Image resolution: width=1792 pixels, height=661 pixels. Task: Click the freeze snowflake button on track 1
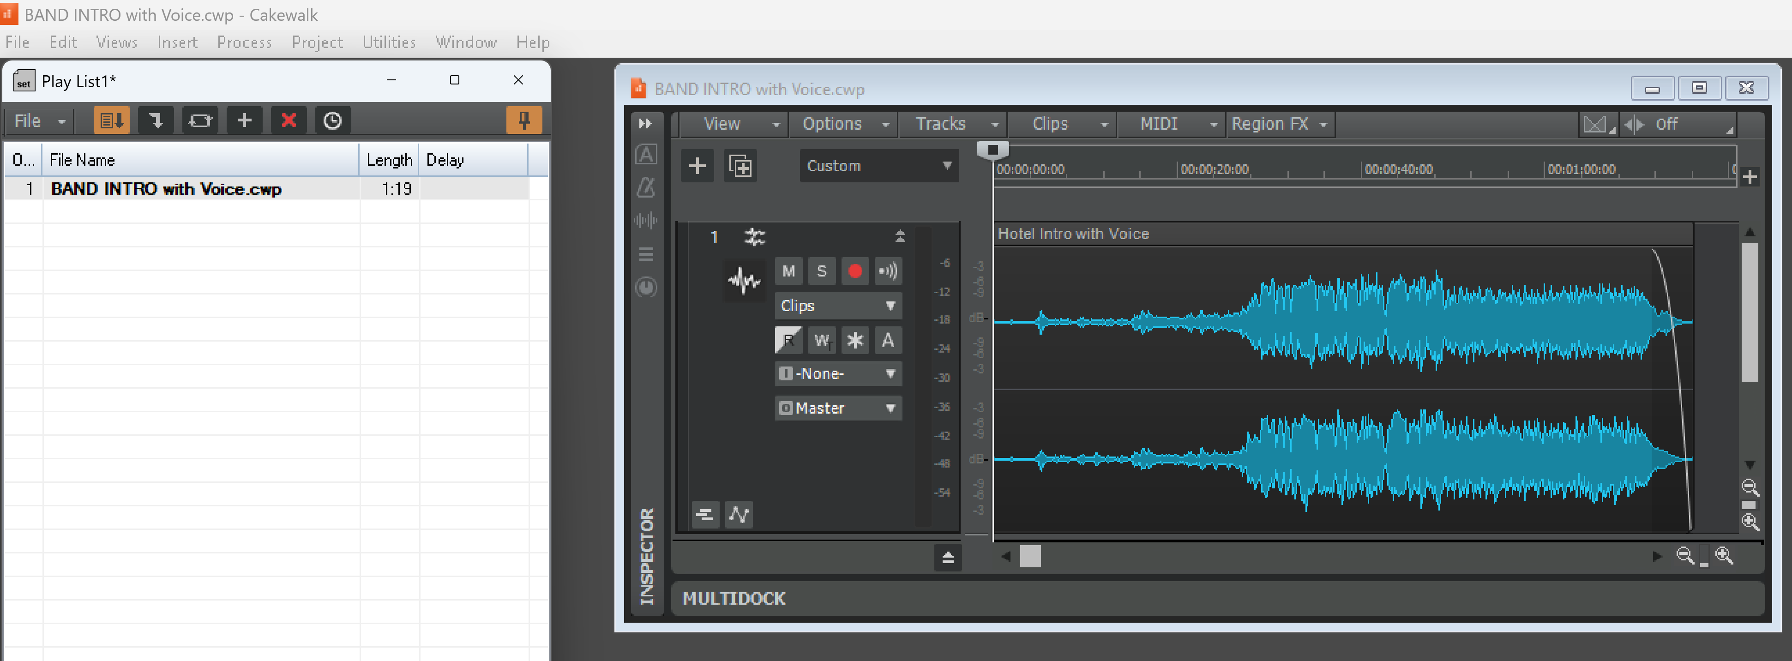(855, 340)
